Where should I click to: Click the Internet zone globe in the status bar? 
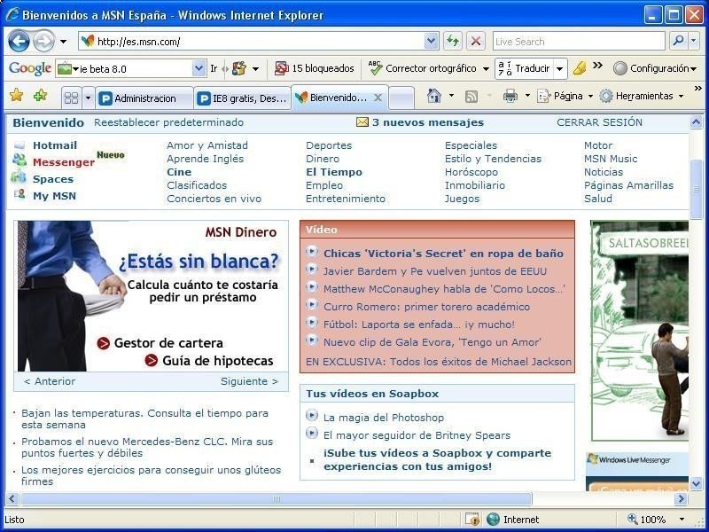pyautogui.click(x=493, y=519)
